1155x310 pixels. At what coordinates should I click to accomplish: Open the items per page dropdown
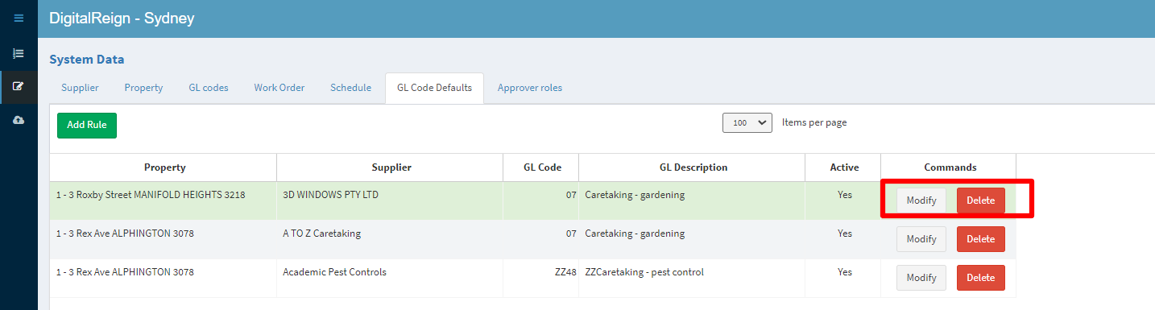click(747, 123)
